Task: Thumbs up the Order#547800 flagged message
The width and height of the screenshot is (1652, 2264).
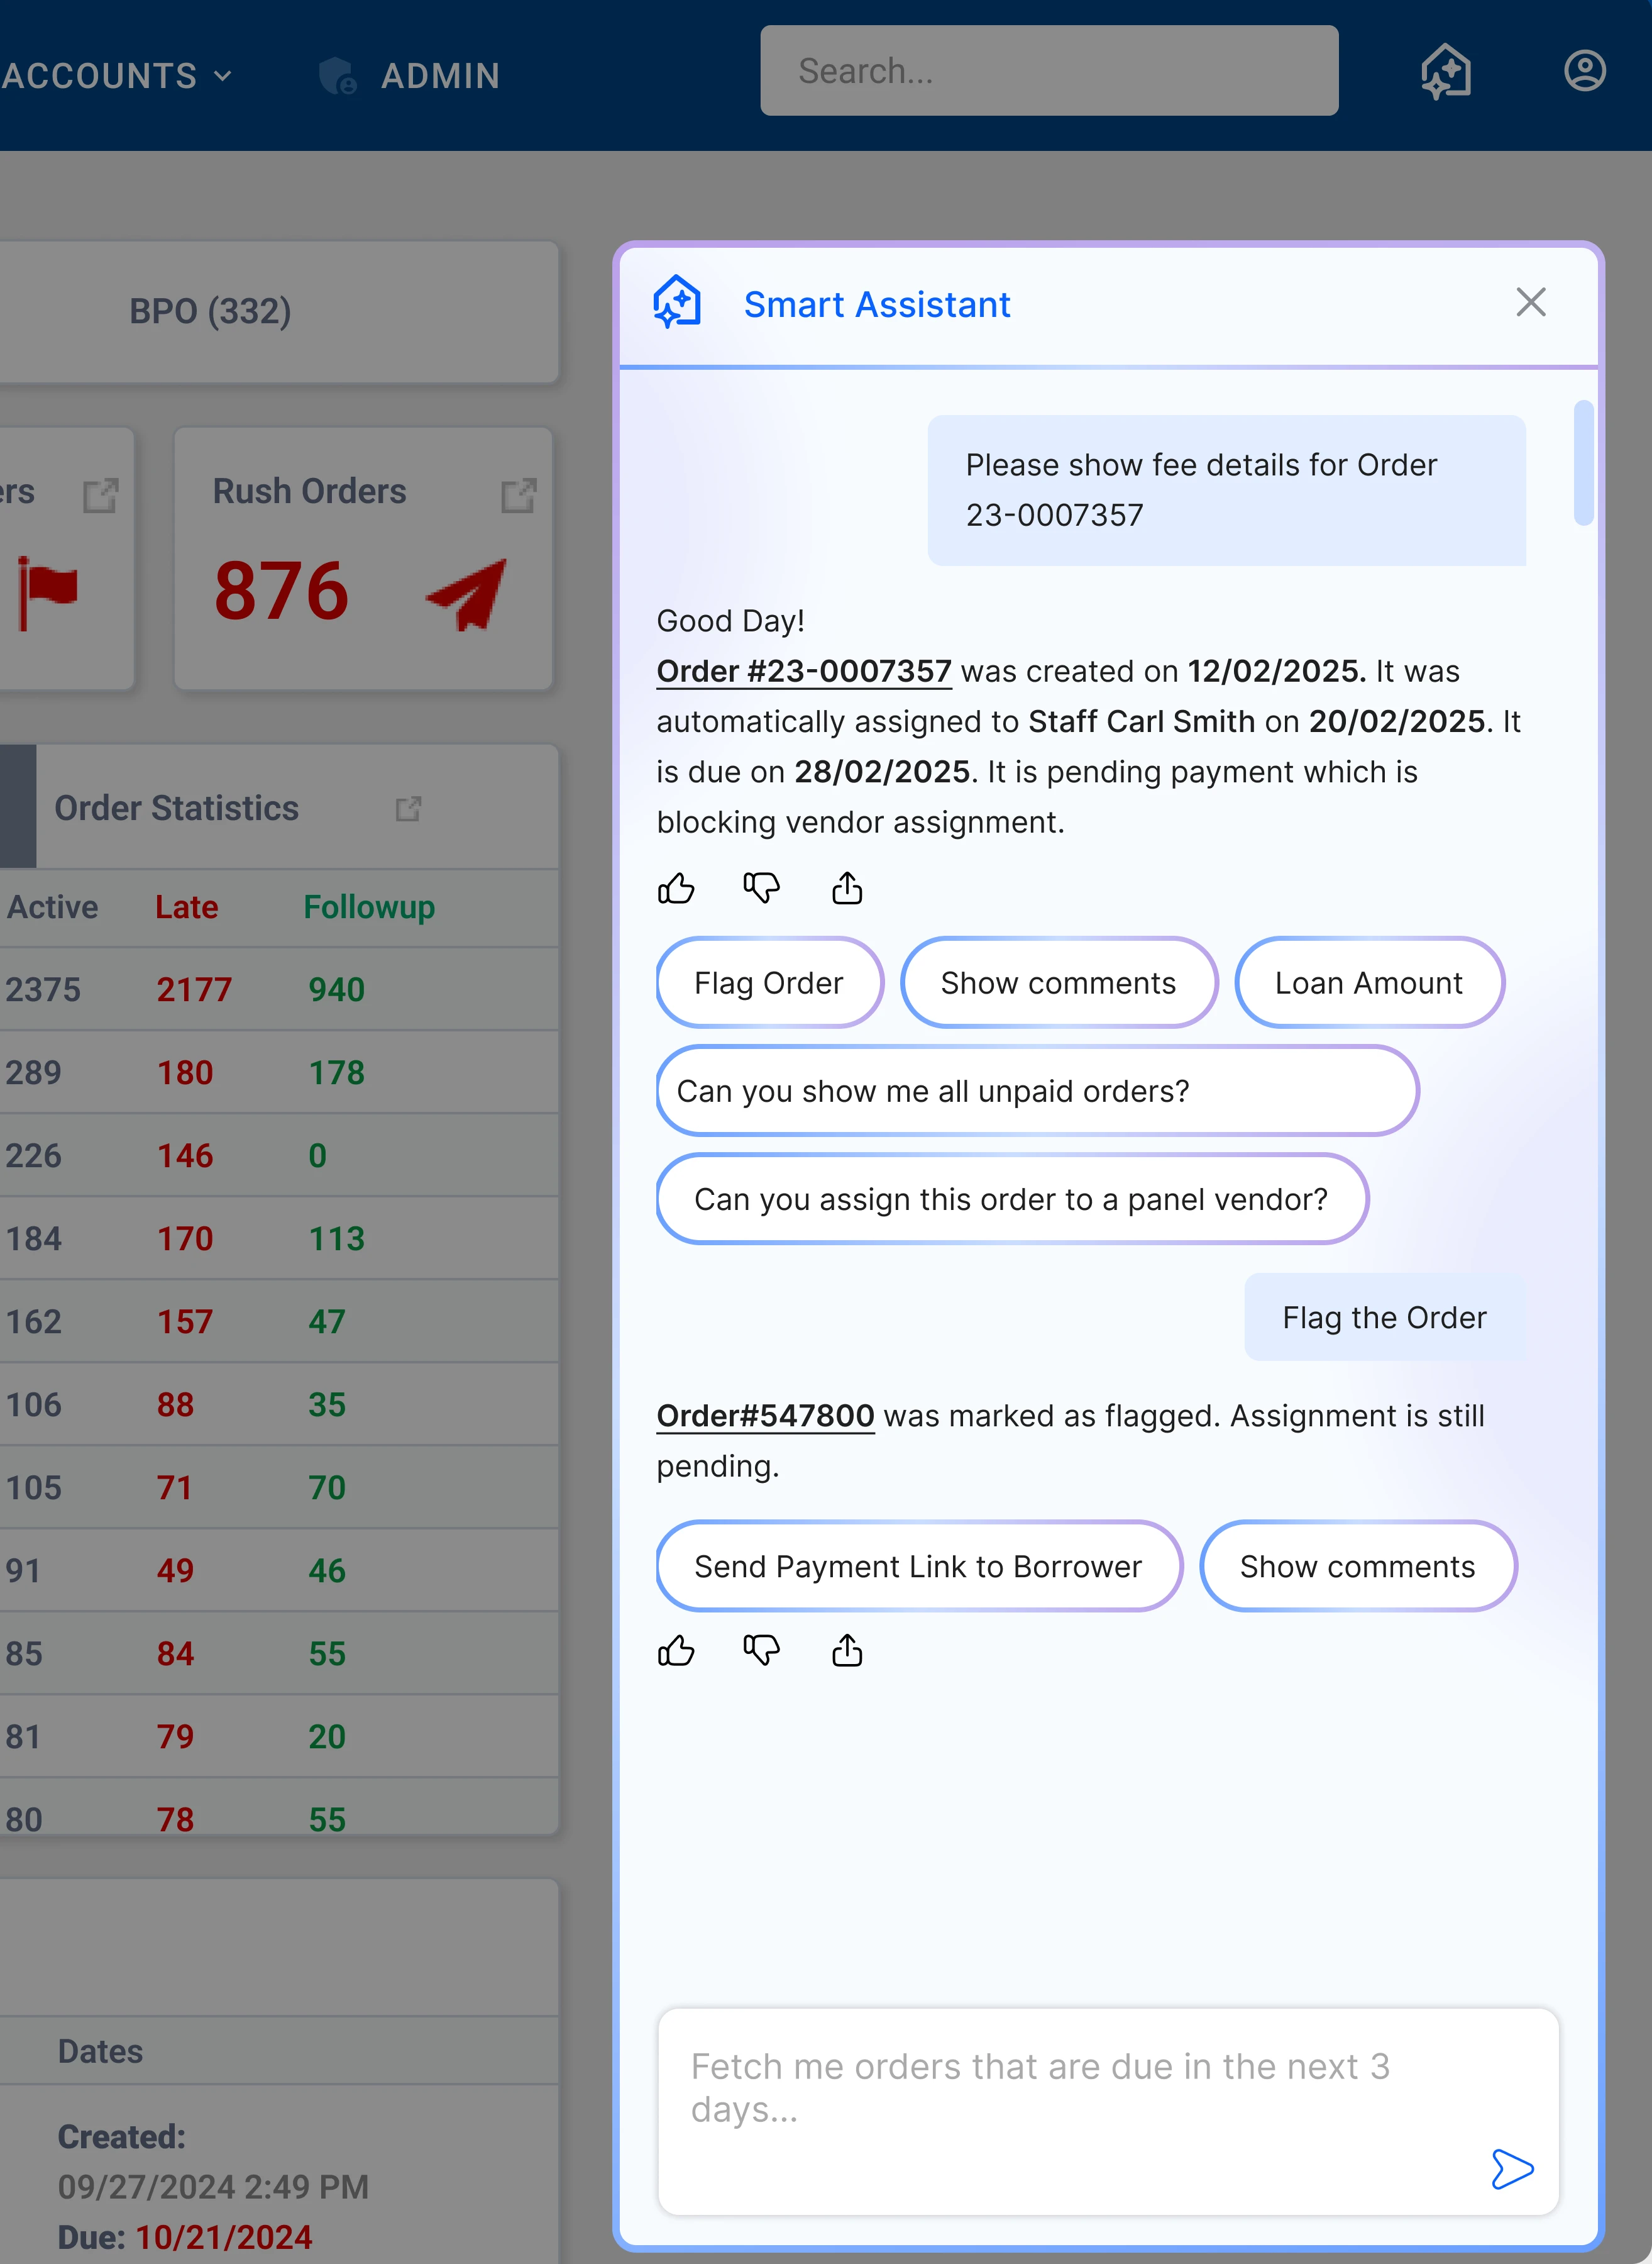Action: (x=676, y=1651)
